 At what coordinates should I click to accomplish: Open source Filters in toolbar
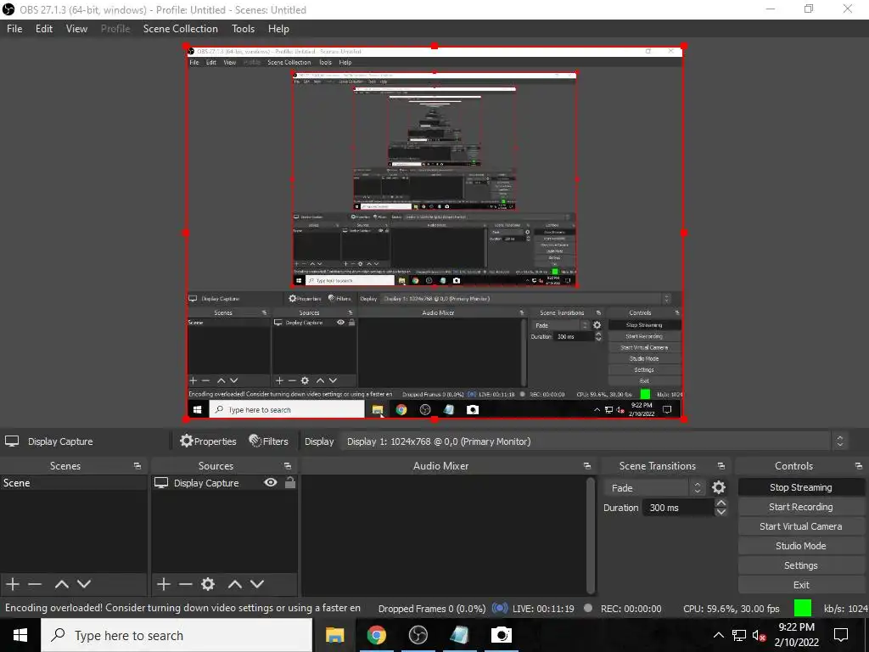(269, 441)
